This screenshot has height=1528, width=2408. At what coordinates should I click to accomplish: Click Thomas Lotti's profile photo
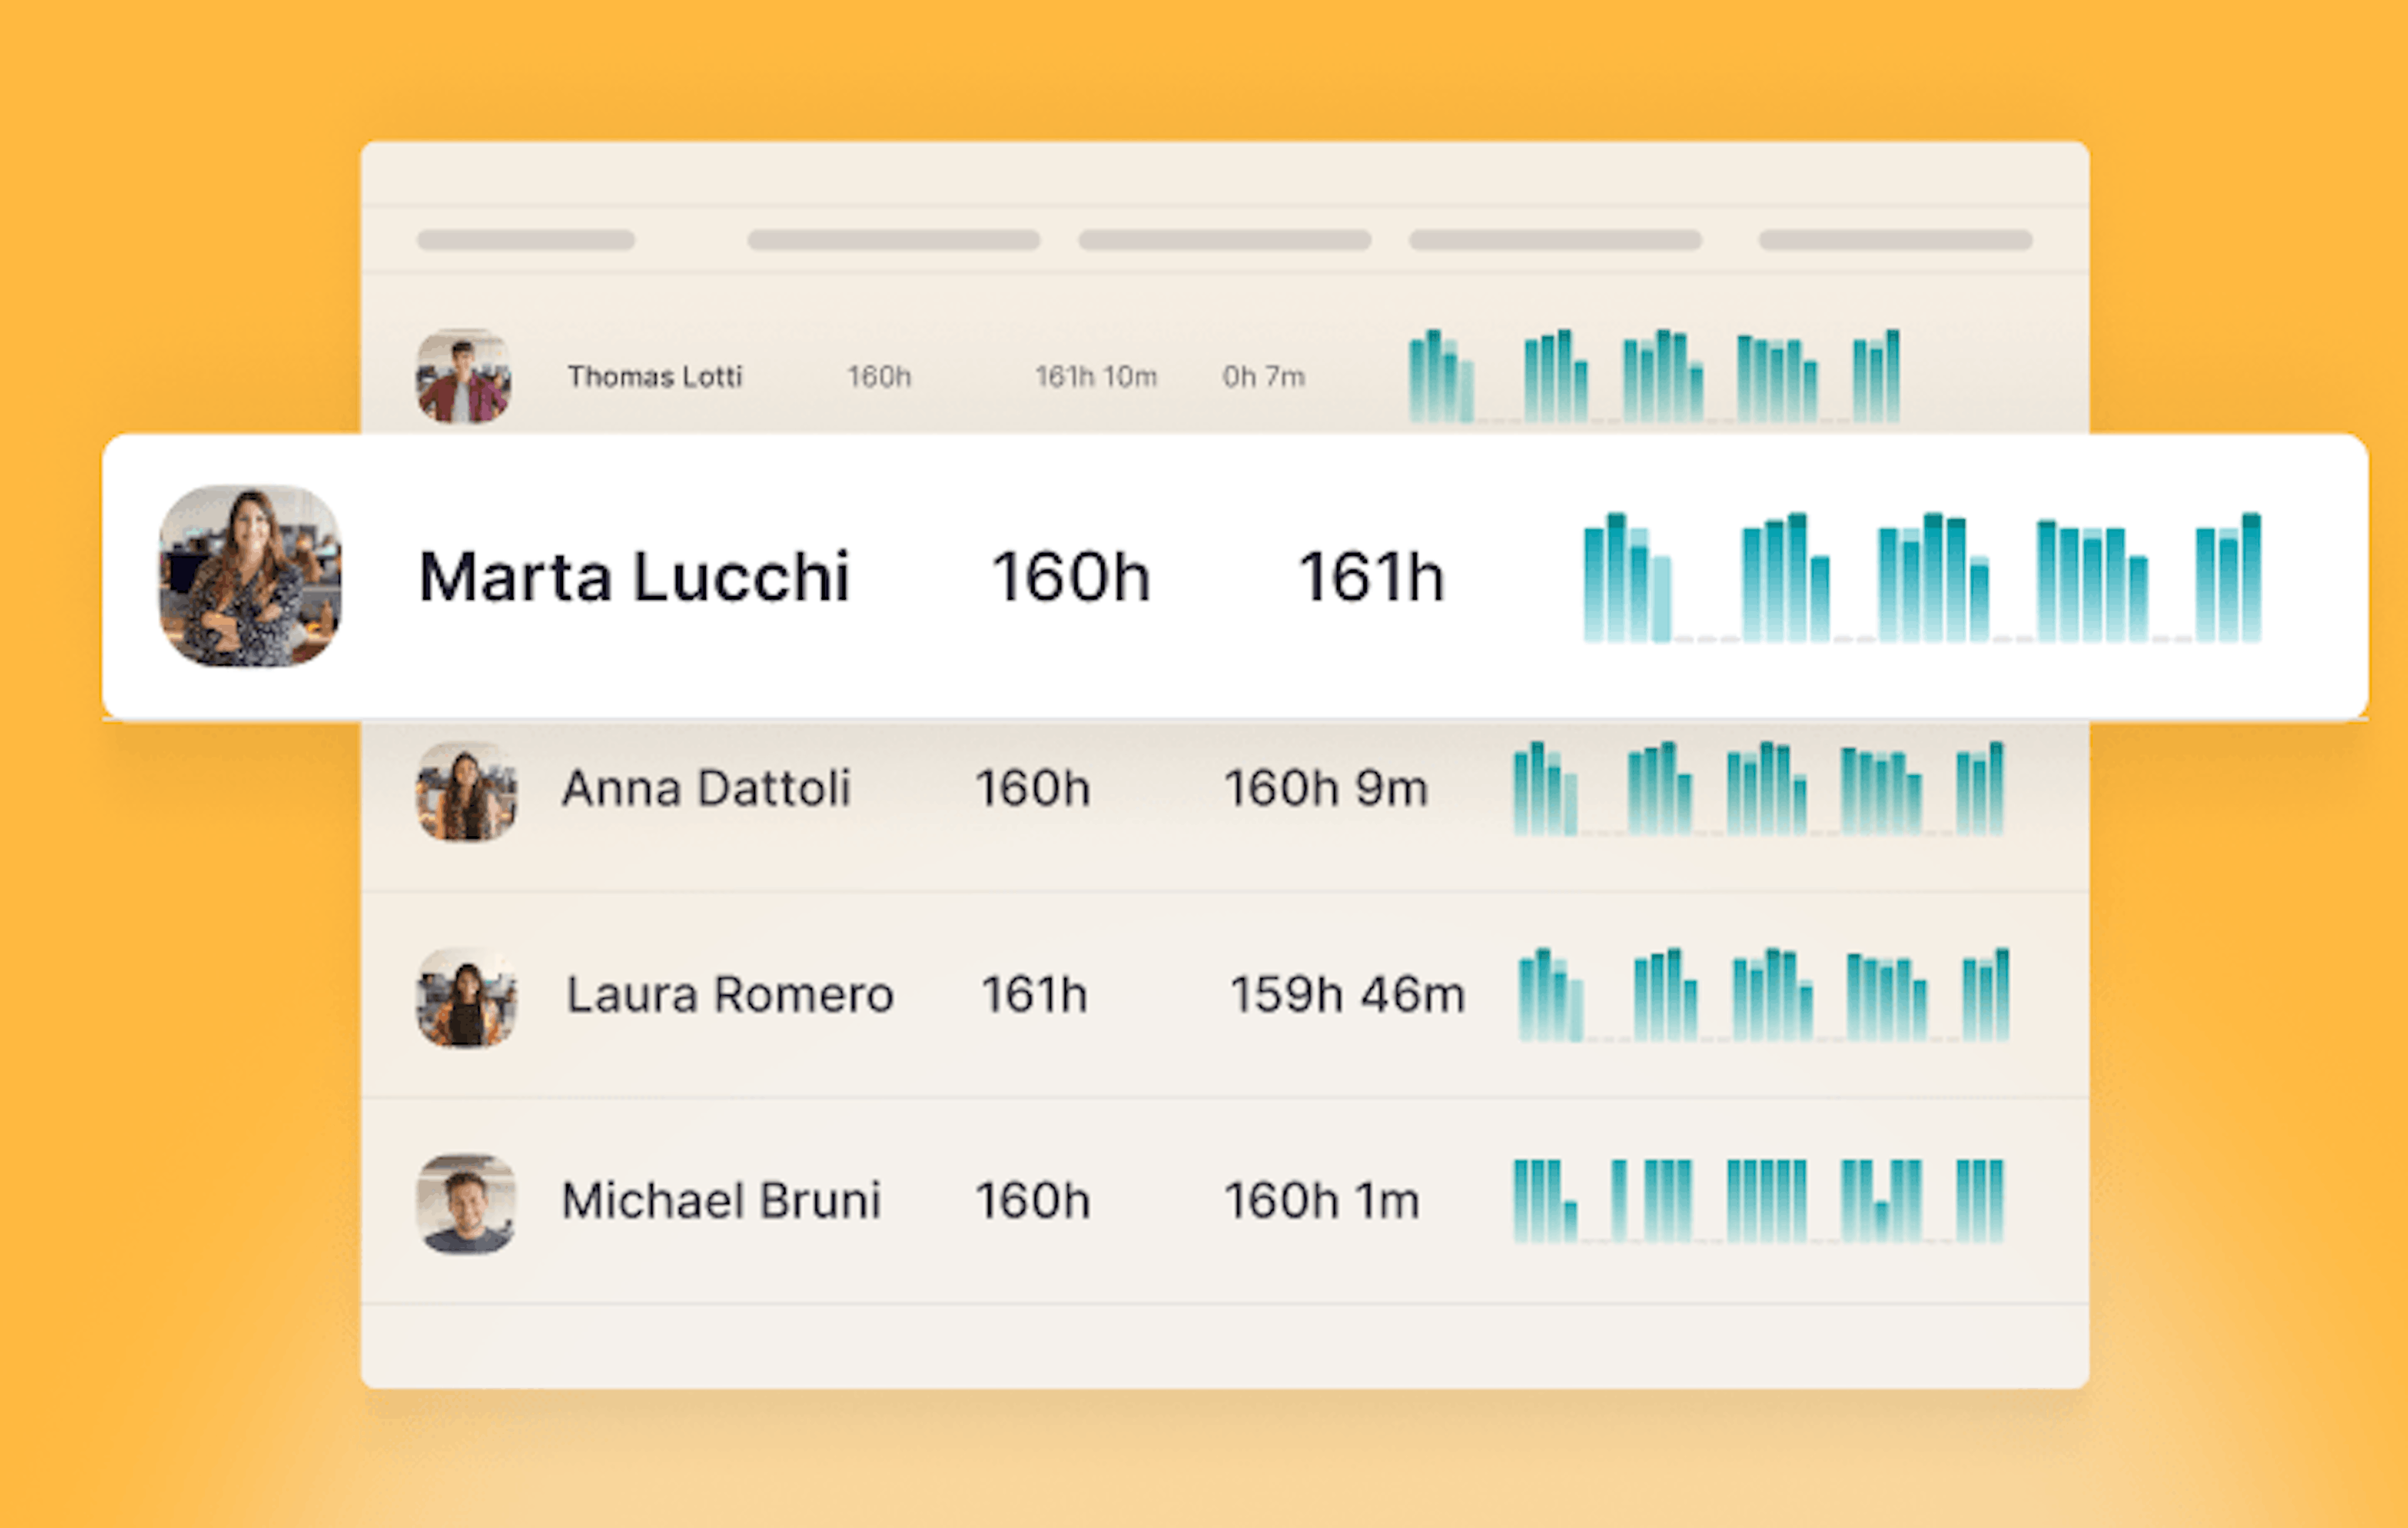464,376
